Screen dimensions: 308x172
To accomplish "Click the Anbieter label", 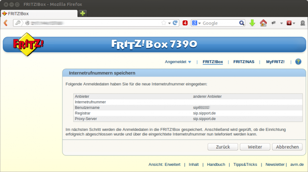I will click(82, 97).
